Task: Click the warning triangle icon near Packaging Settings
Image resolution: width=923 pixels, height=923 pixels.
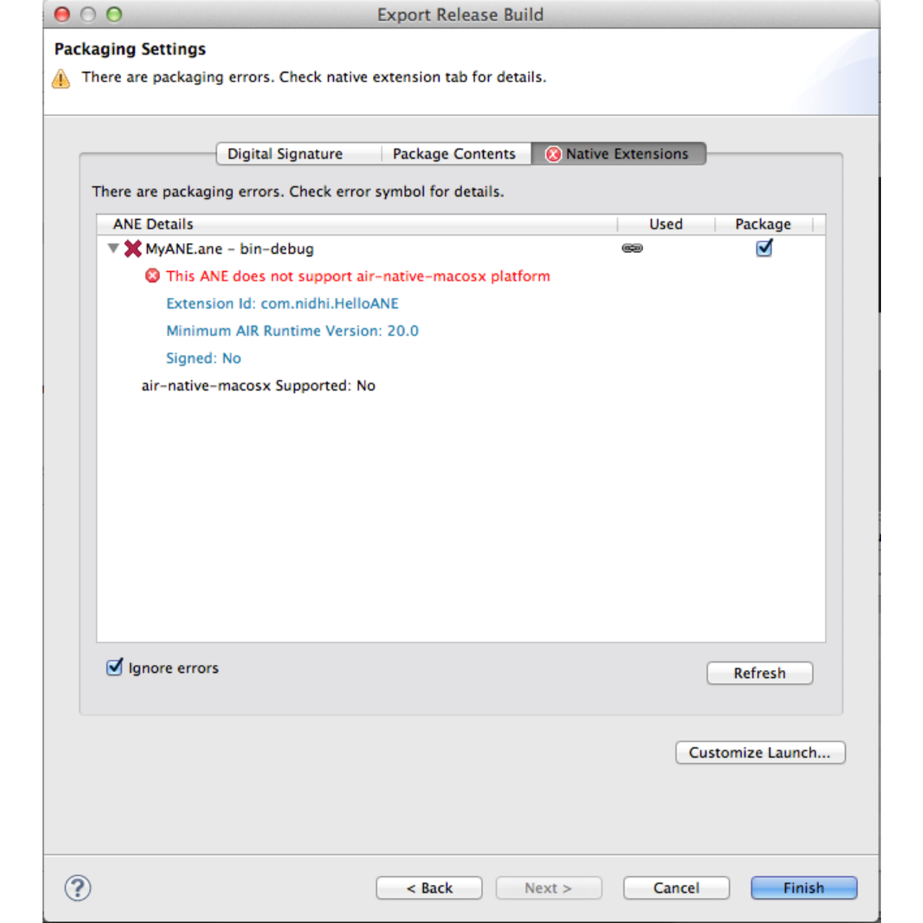Action: coord(61,78)
